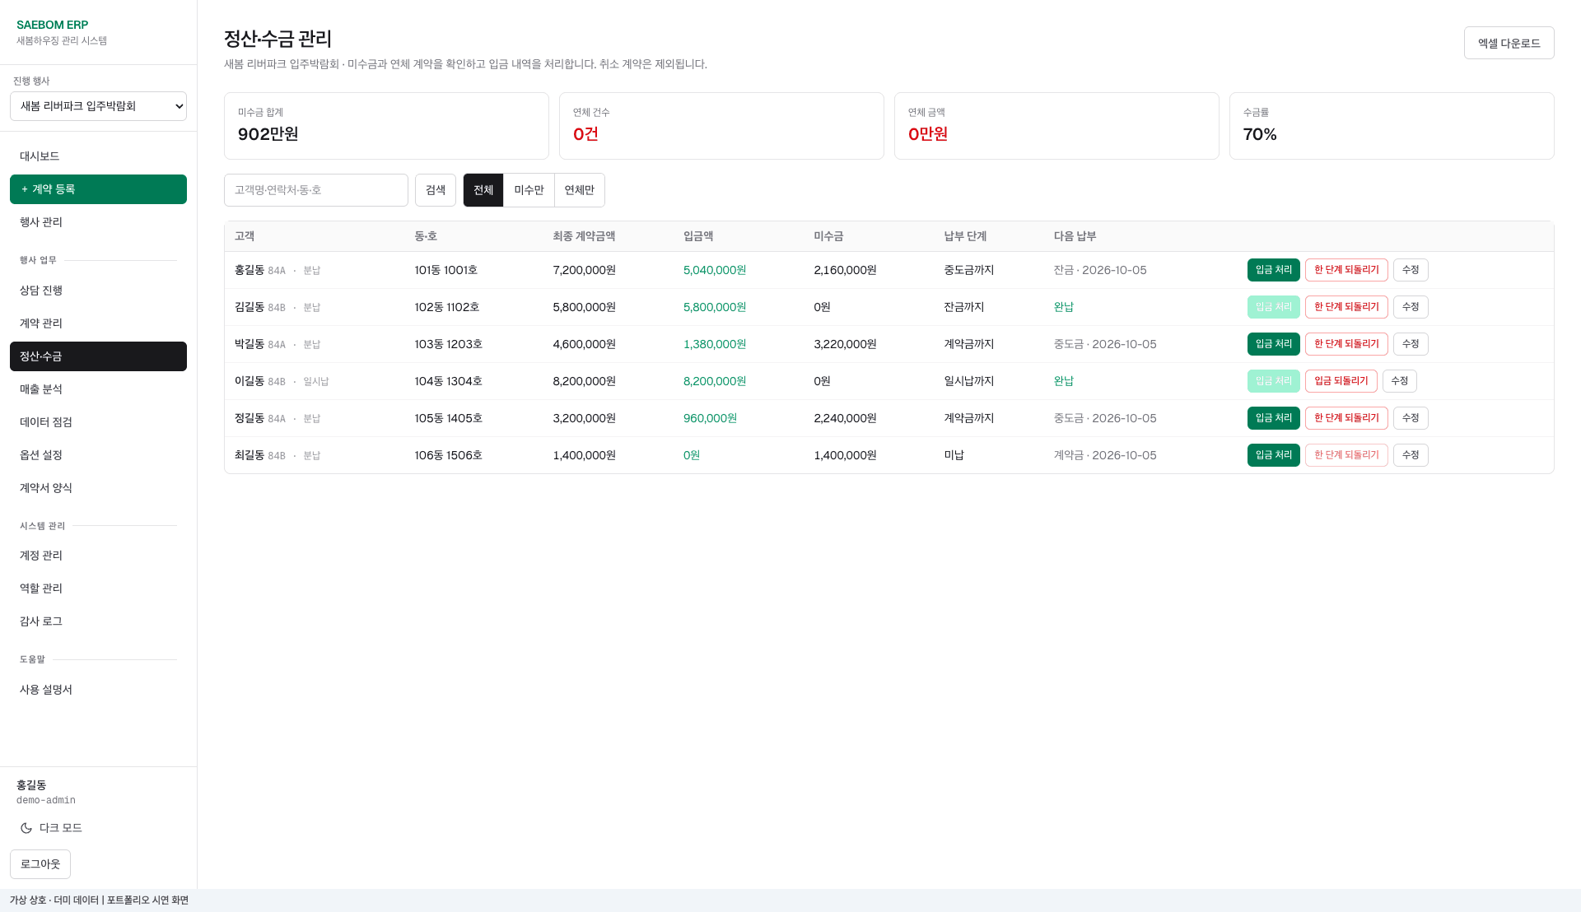The height and width of the screenshot is (912, 1581).
Task: Click the 엑셀 다운로드 button
Action: point(1509,43)
